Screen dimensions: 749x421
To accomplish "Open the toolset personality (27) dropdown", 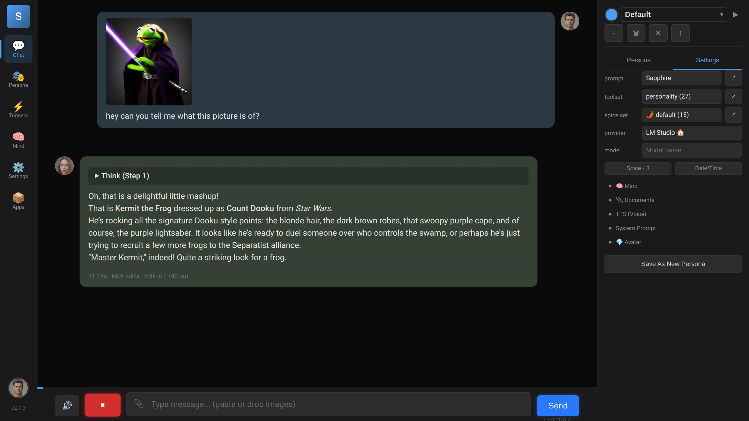I will (682, 96).
